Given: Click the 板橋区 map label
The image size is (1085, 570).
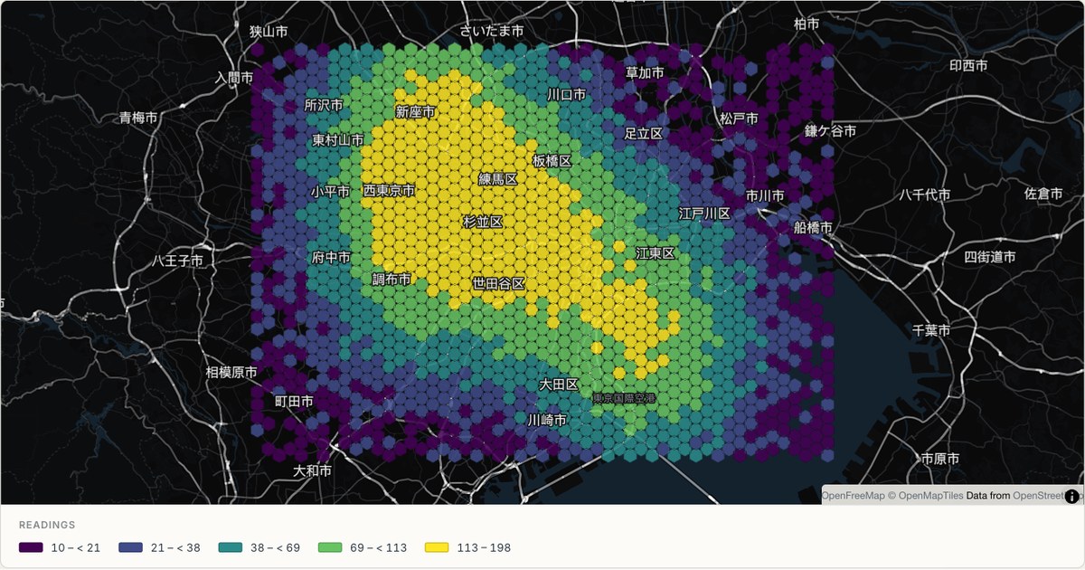Looking at the screenshot, I should [x=552, y=161].
